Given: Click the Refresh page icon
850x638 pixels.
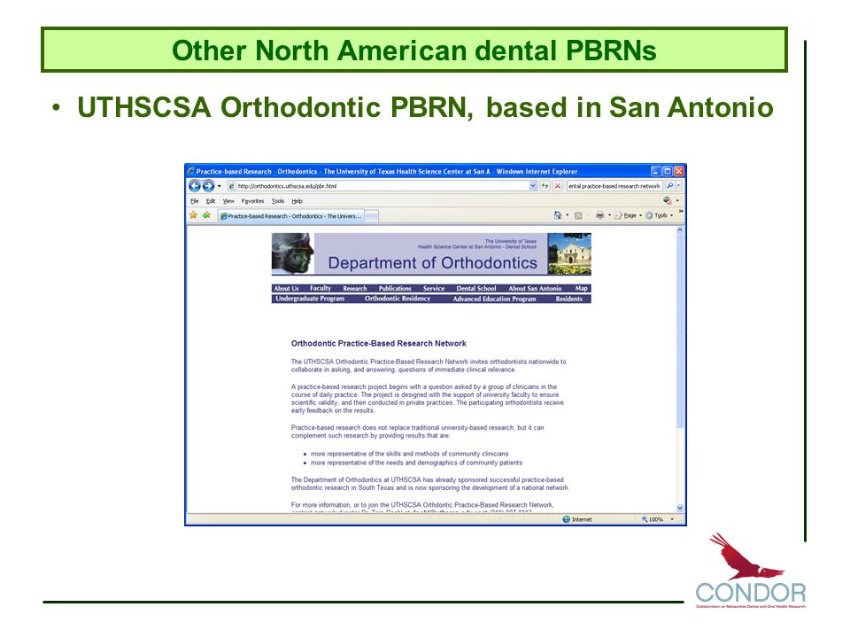Looking at the screenshot, I should click(545, 186).
